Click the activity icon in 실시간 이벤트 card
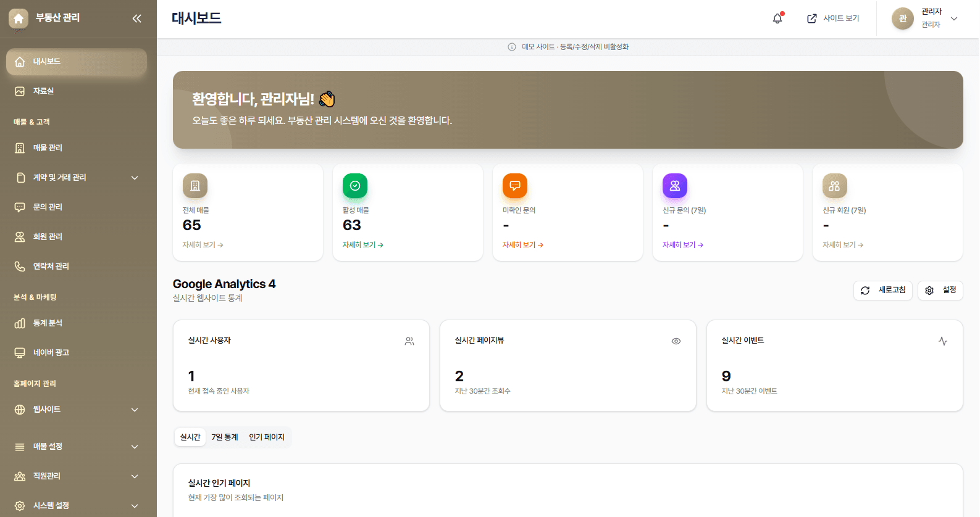The height and width of the screenshot is (517, 980). coord(943,341)
